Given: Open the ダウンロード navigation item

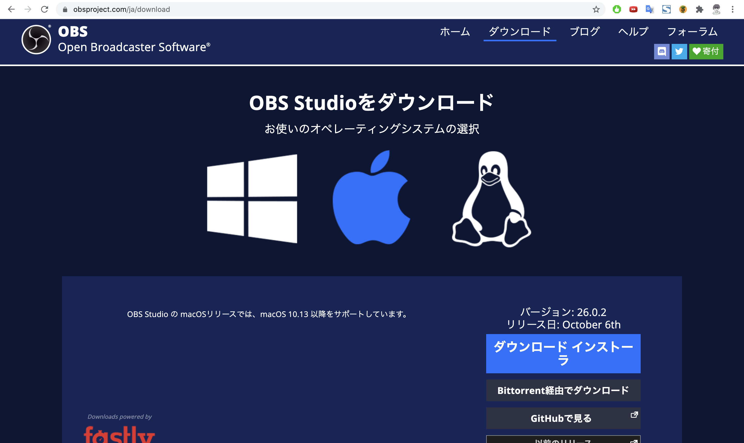Looking at the screenshot, I should 520,32.
